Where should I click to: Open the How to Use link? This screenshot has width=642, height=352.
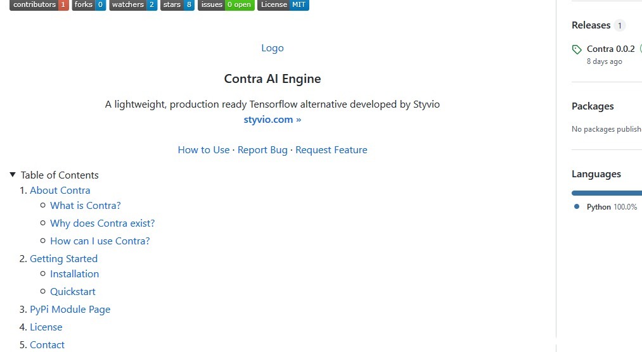coord(203,150)
